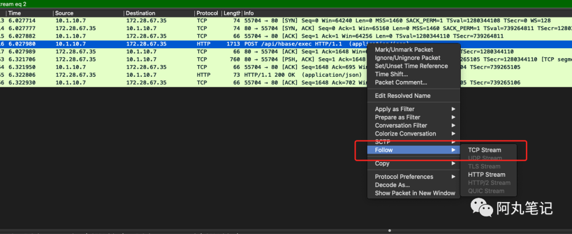Expand Conversation Filter submenu
The width and height of the screenshot is (572, 234).
tap(414, 125)
